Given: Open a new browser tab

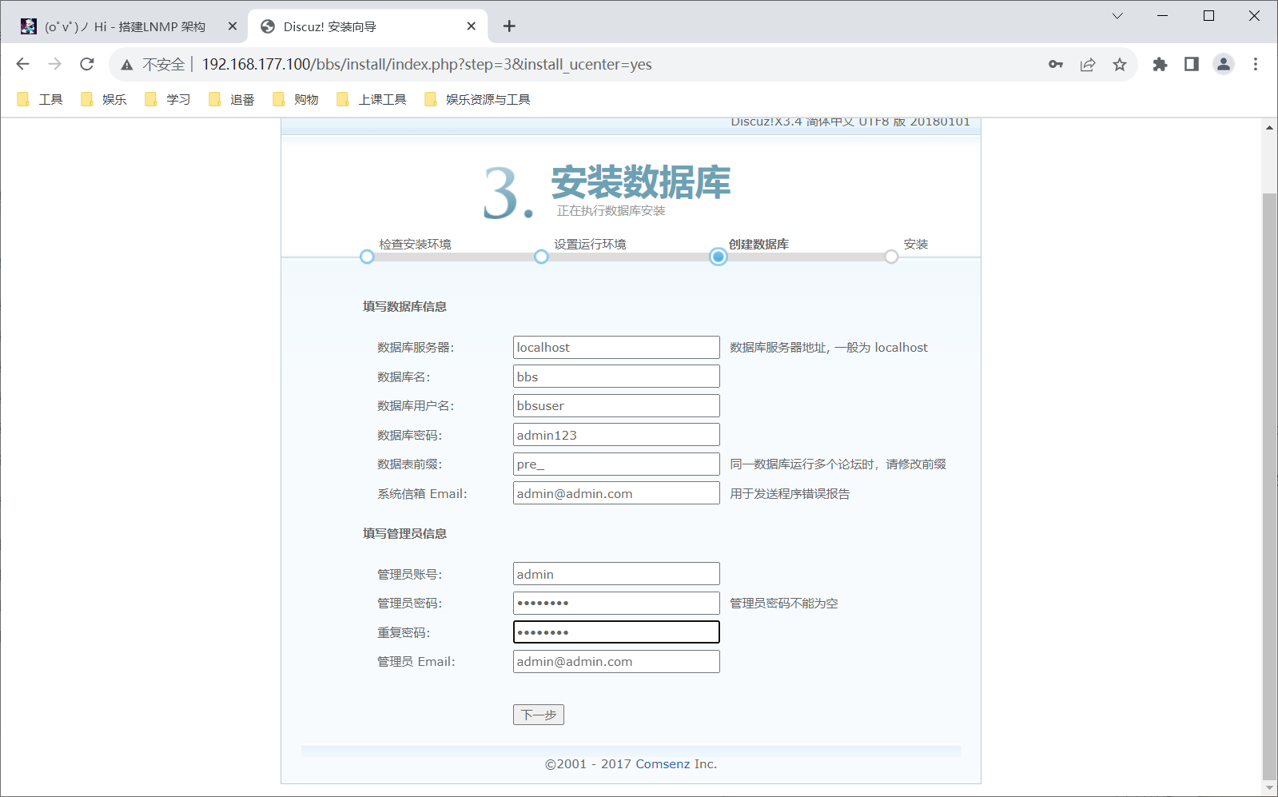Looking at the screenshot, I should point(509,26).
